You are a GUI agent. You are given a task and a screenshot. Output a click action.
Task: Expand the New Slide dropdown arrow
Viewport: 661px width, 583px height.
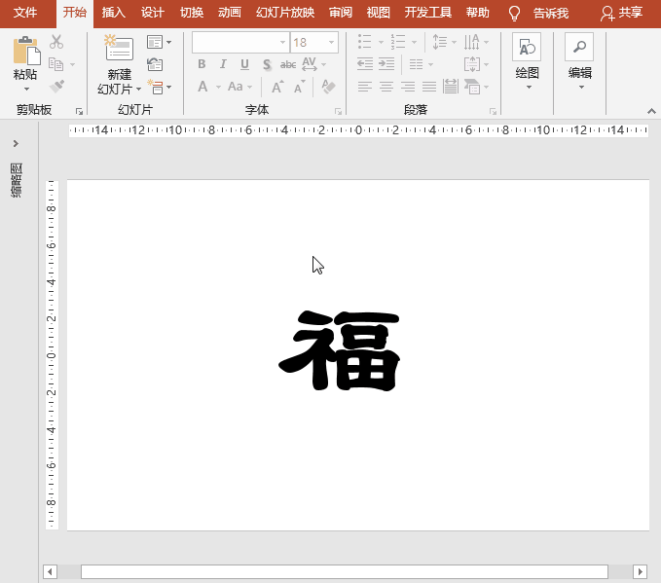[138, 89]
